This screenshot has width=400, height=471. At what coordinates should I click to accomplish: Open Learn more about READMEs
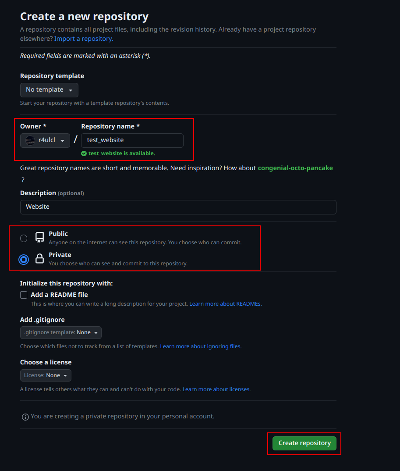pyautogui.click(x=225, y=303)
